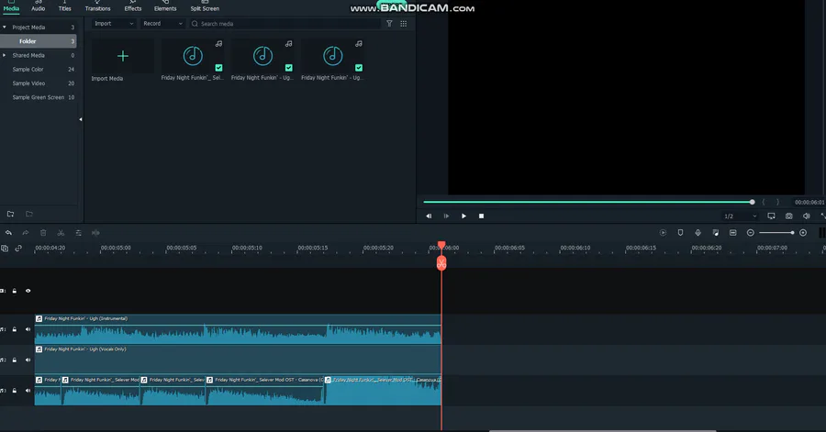Zoom out the timeline with minus icon
Screen dimensions: 826x432
tap(750, 233)
